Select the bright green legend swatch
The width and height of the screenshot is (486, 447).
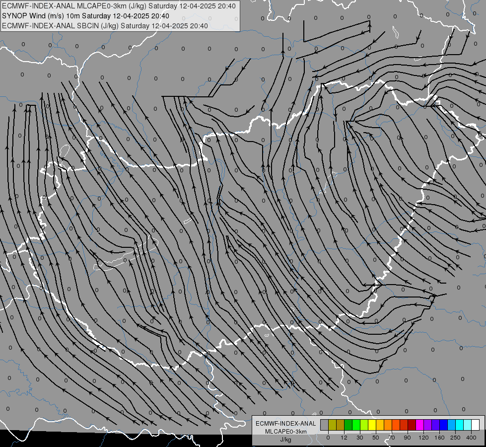(x=356, y=425)
